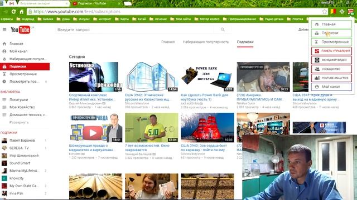
Task: Open the Спортивный комплекс Интер Атлетика title
Action: pyautogui.click(x=91, y=97)
